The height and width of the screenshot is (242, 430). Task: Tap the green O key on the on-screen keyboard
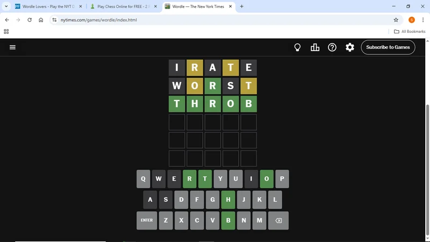(x=267, y=179)
